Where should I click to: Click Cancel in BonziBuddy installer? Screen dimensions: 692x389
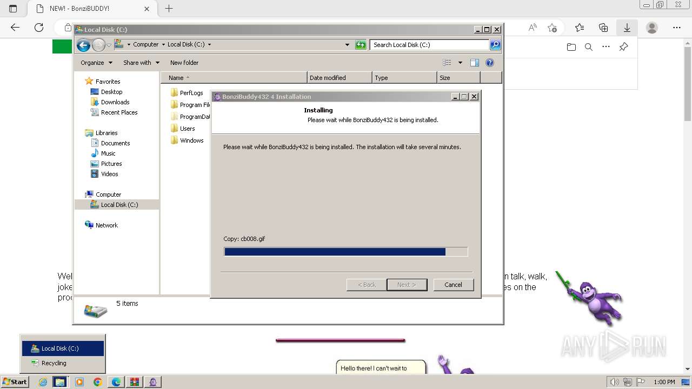[453, 285]
